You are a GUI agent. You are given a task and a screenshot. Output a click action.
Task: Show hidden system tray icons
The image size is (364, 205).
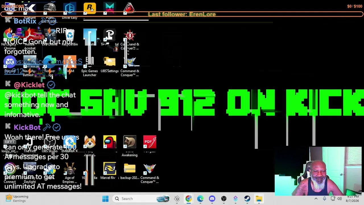point(316,199)
